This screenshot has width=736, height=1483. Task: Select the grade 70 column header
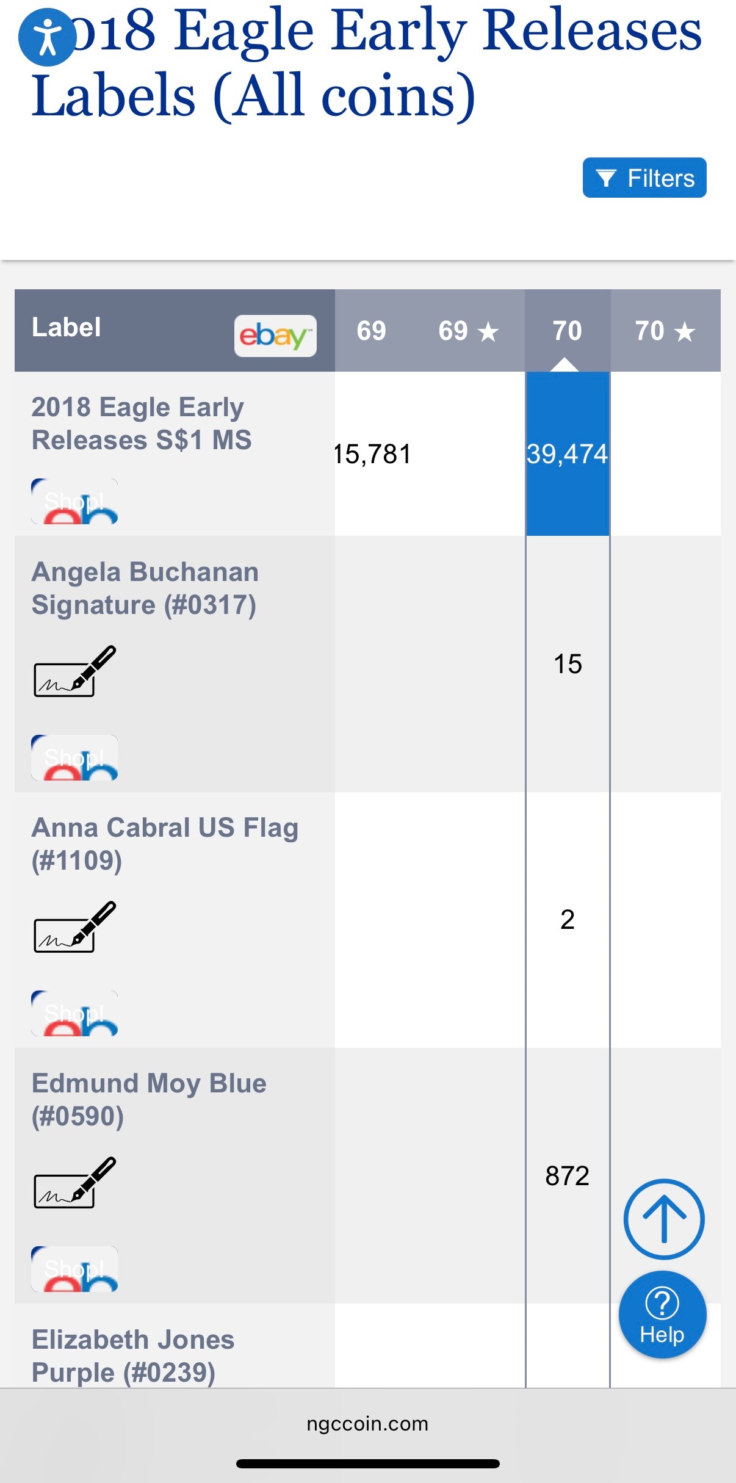click(567, 331)
